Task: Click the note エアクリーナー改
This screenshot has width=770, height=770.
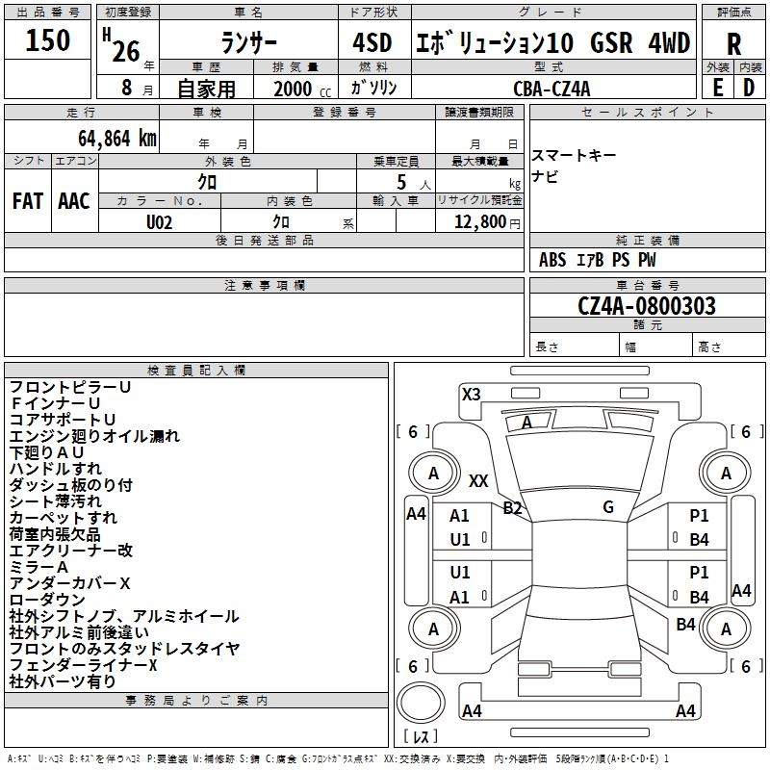Action: pyautogui.click(x=71, y=551)
